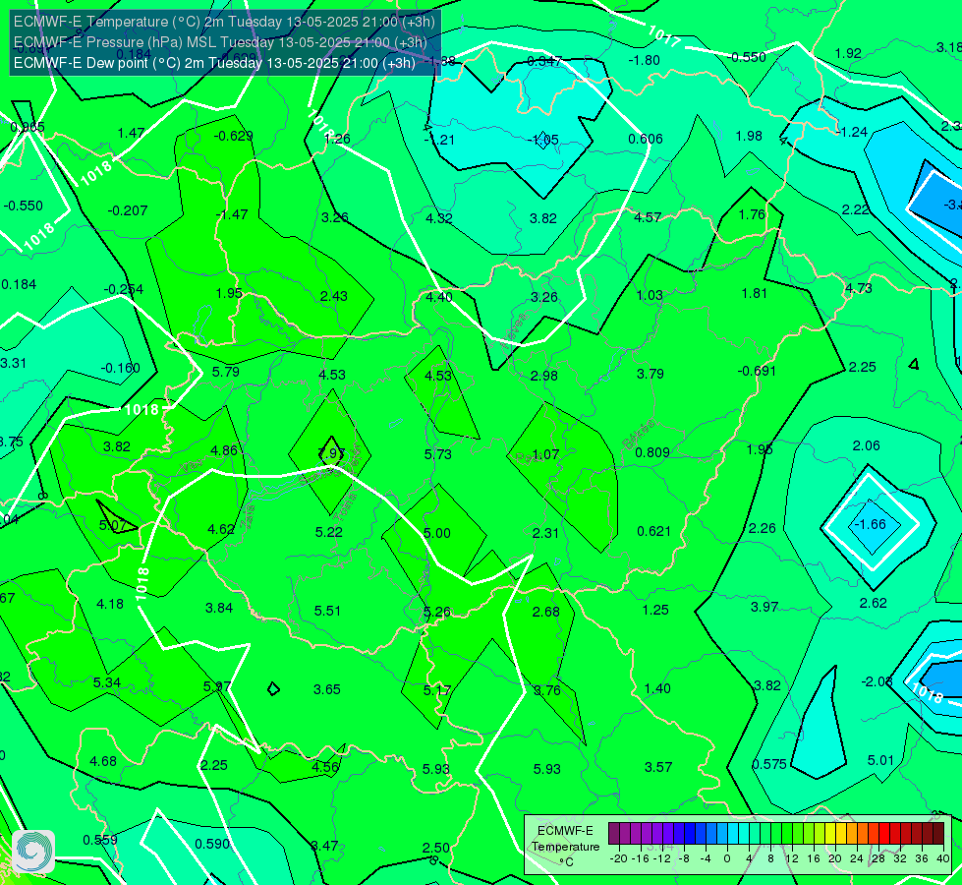
Task: Click the 4.86 value on the map
Action: (224, 450)
